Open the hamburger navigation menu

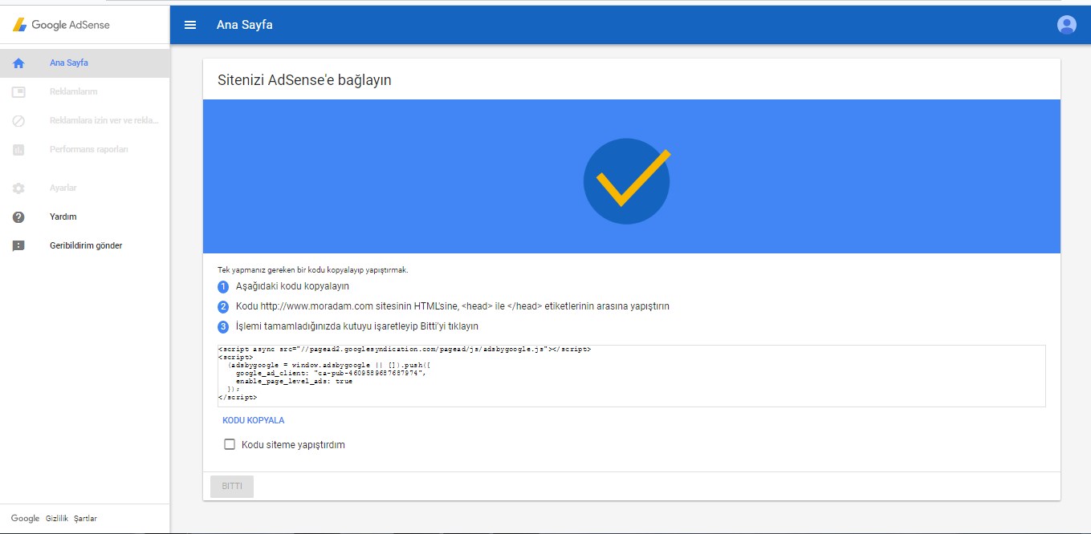click(x=190, y=25)
